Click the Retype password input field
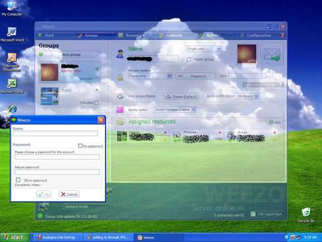The image size is (322, 242). coord(57,172)
